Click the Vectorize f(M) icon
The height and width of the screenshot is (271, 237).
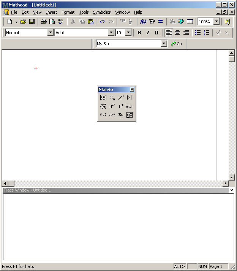click(103, 106)
